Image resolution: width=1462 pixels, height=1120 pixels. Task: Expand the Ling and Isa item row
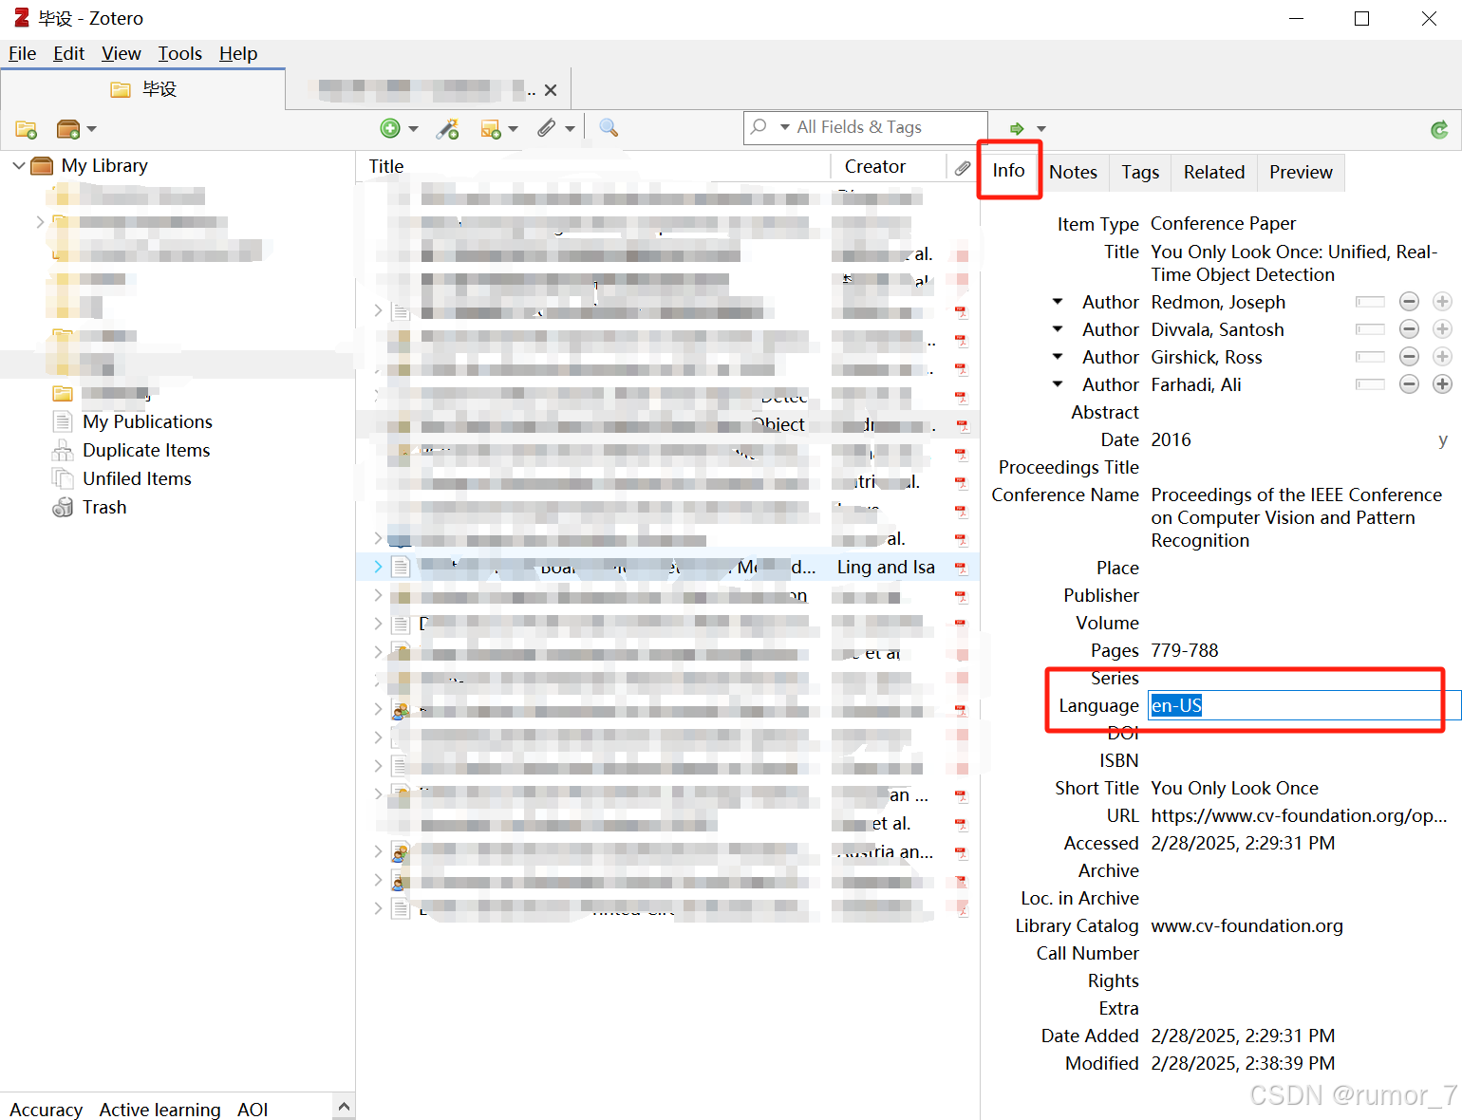tap(378, 568)
